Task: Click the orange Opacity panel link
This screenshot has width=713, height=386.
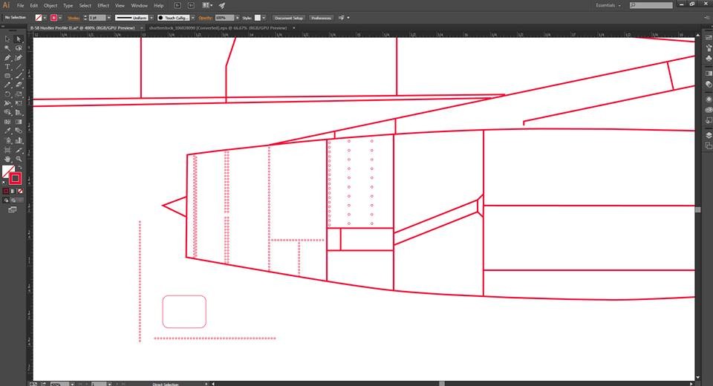Action: [x=206, y=18]
